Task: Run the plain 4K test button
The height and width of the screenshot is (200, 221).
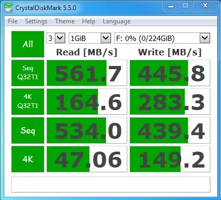Action: pyautogui.click(x=28, y=159)
